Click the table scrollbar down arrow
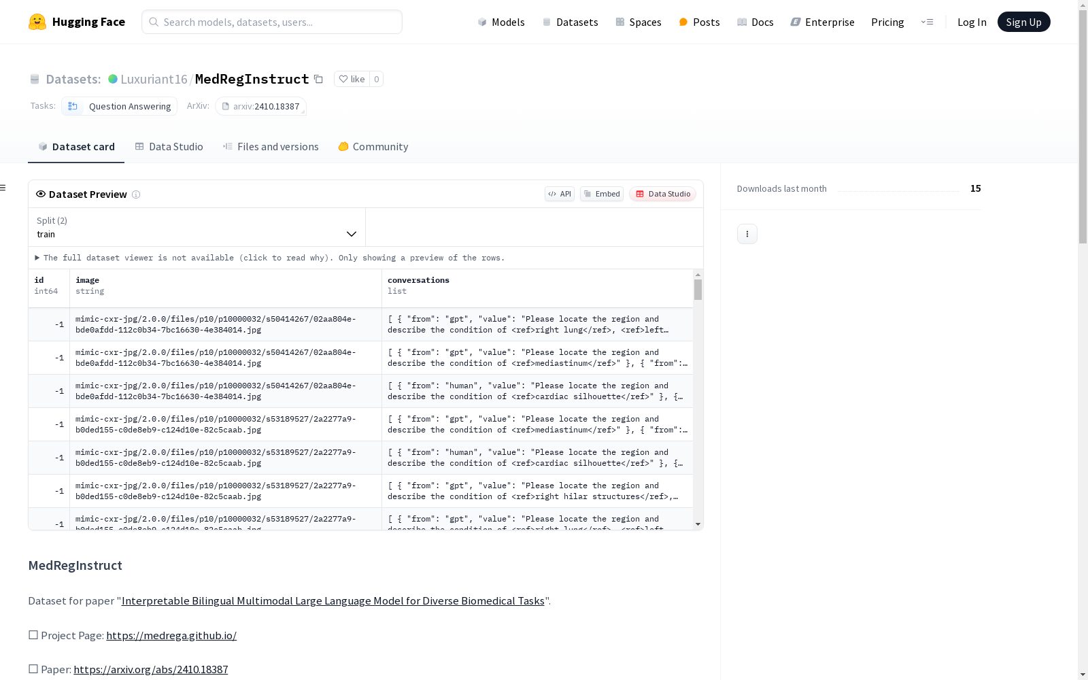This screenshot has height=680, width=1088. tap(698, 524)
